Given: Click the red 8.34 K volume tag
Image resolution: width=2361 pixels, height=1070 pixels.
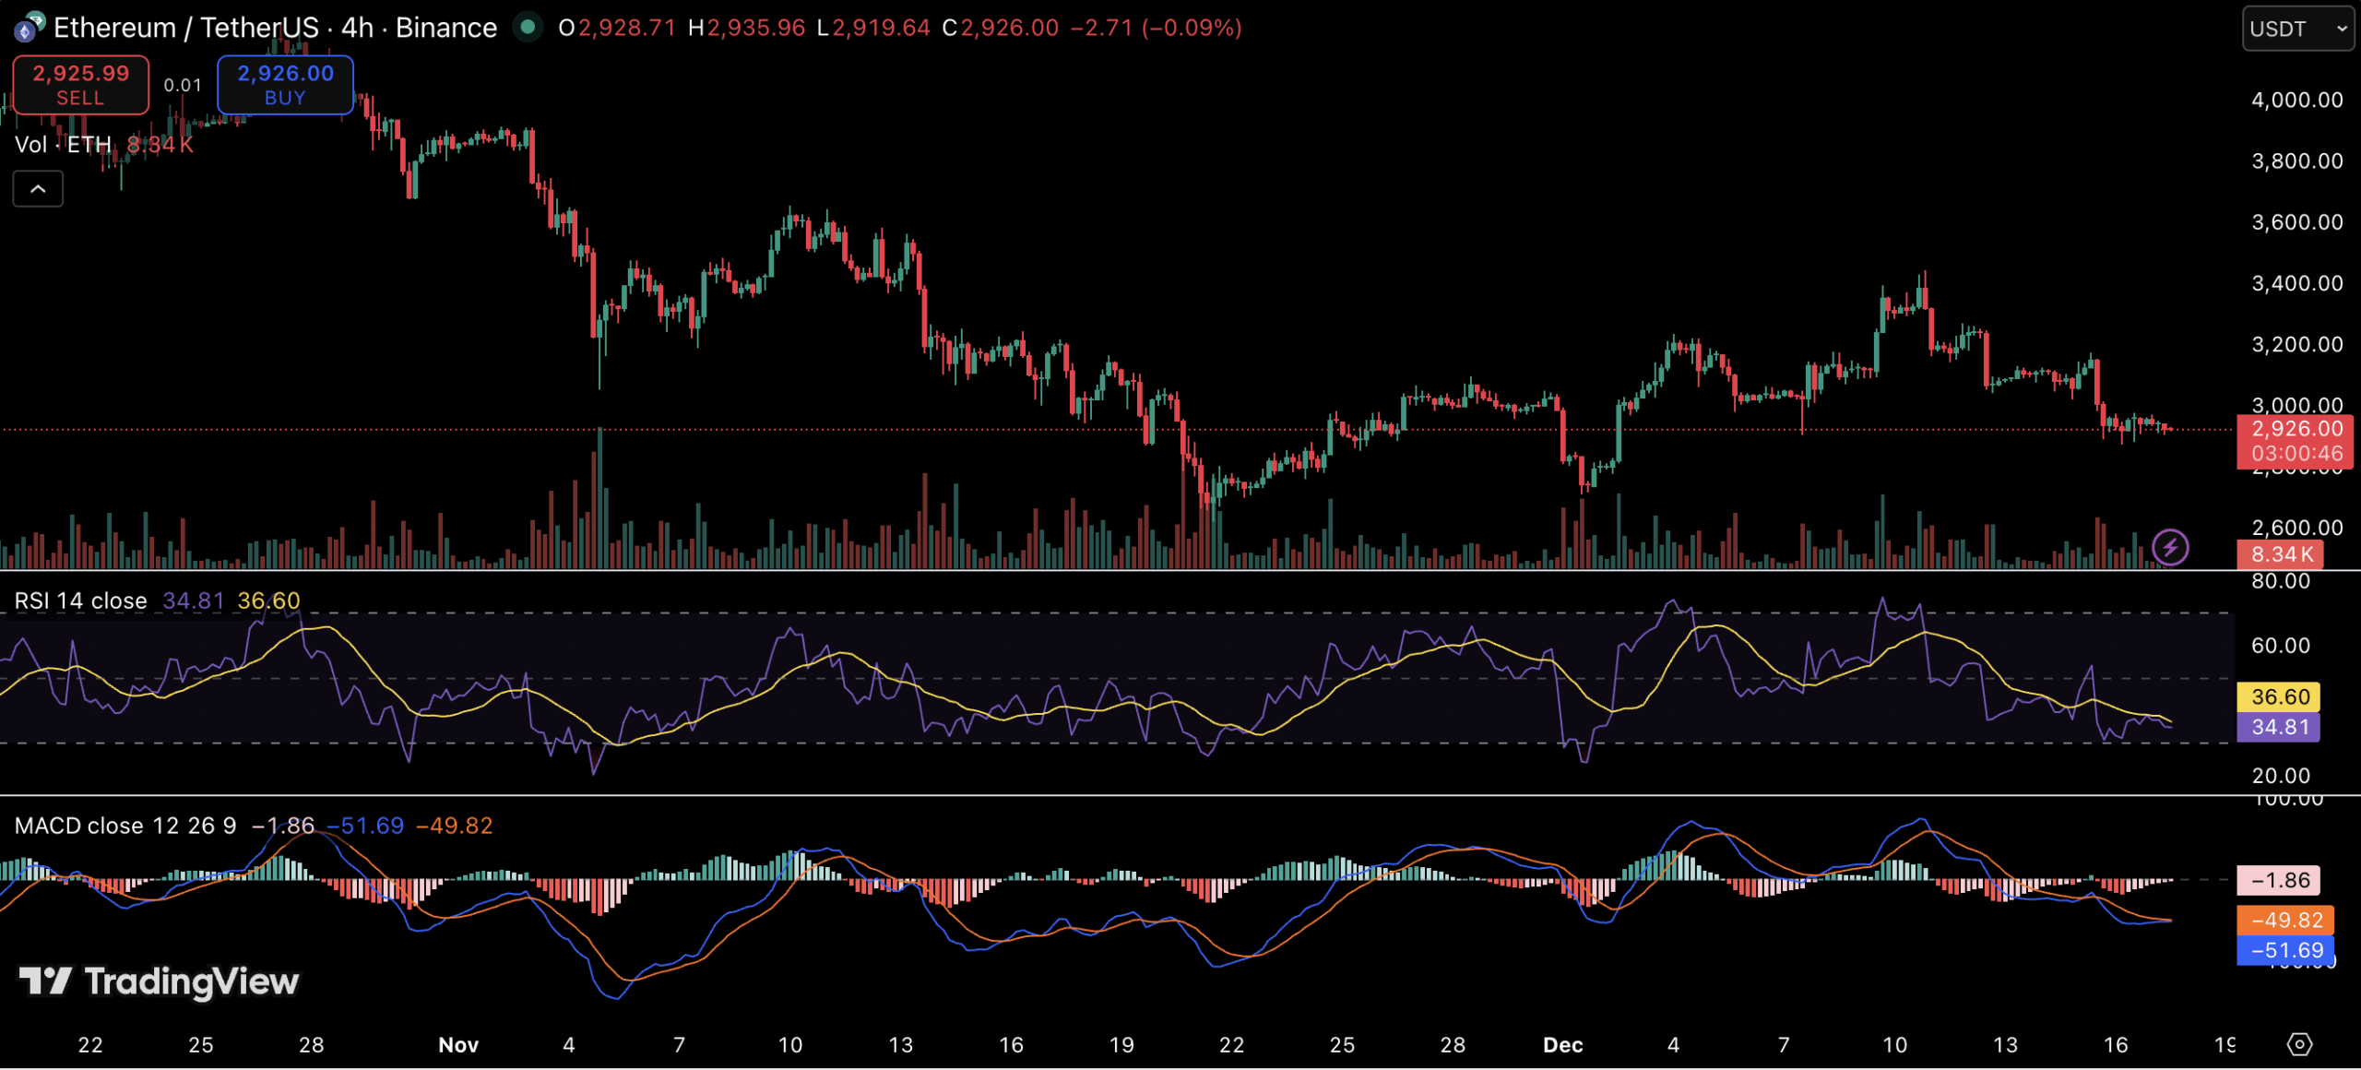Looking at the screenshot, I should (x=2280, y=554).
